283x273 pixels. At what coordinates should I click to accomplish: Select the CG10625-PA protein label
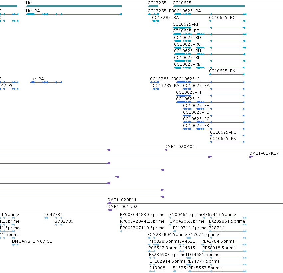[x=196, y=86]
